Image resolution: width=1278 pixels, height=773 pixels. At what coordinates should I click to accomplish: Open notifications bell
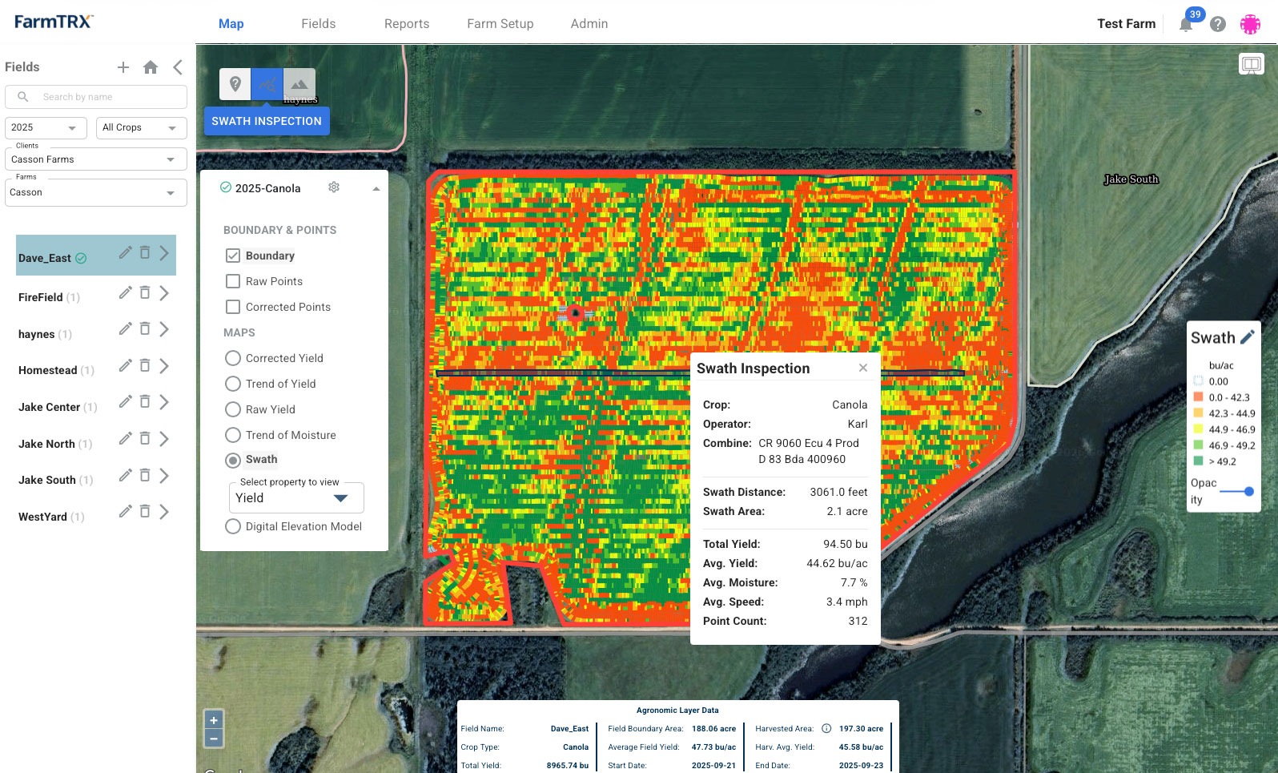[1186, 24]
